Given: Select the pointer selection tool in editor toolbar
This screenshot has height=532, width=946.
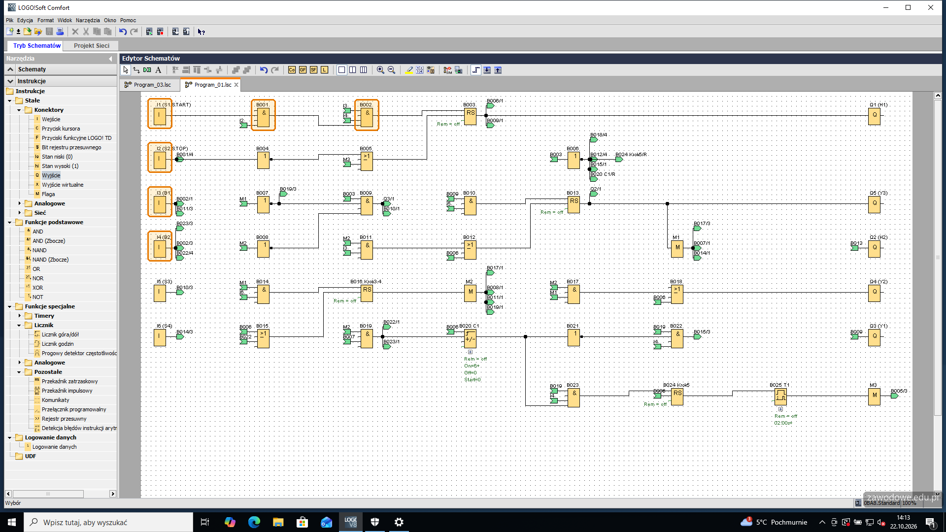Looking at the screenshot, I should point(126,70).
